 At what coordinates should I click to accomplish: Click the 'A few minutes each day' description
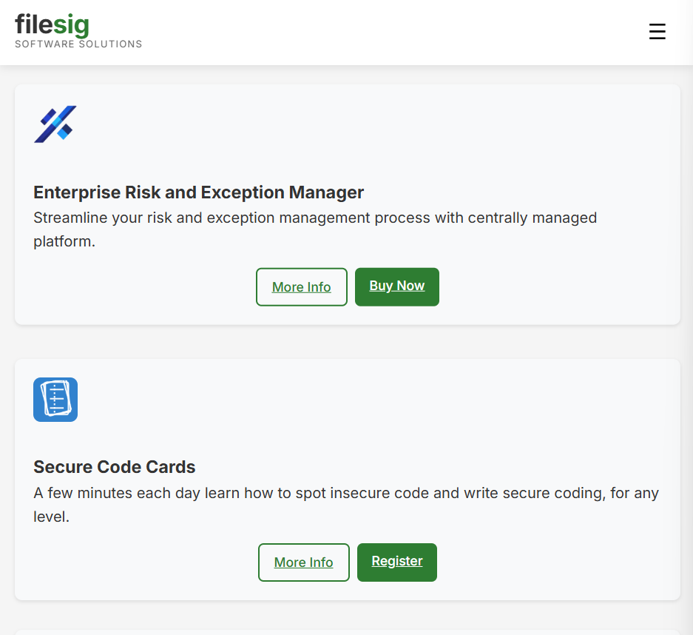[346, 505]
